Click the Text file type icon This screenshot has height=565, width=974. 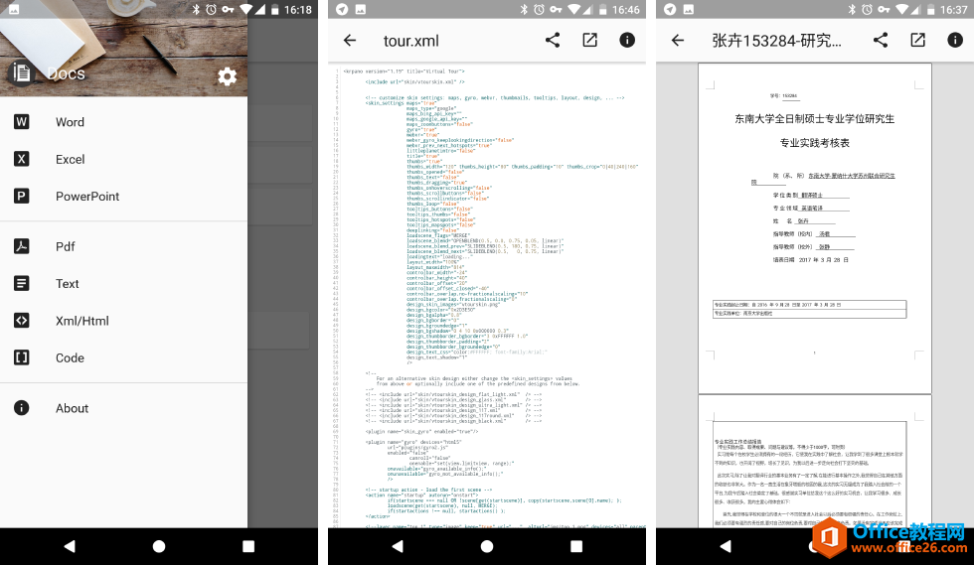[x=22, y=283]
